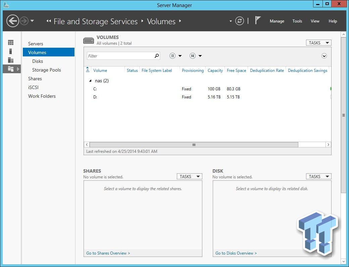The height and width of the screenshot is (267, 349).
Task: Click the magnifier search icon in Filter
Action: click(157, 56)
